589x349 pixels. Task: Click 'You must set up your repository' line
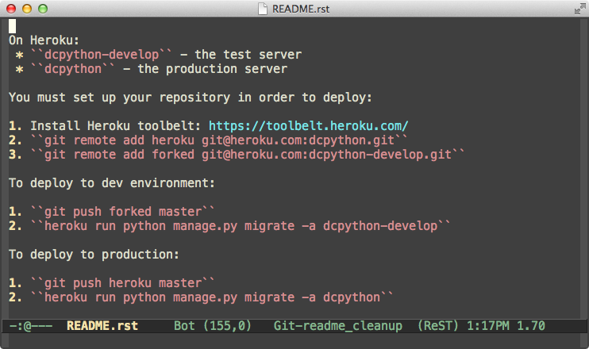191,98
